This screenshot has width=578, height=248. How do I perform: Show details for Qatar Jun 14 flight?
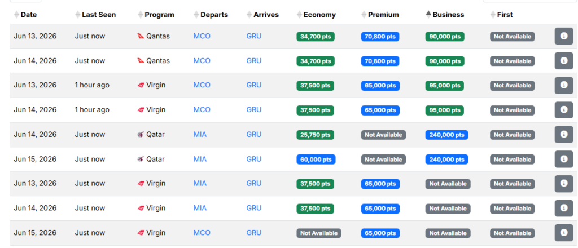563,135
